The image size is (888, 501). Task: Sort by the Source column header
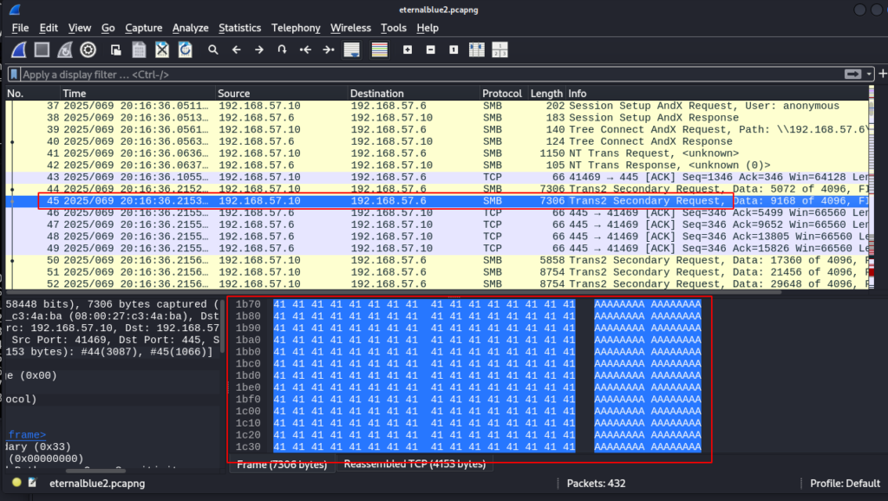(282, 94)
